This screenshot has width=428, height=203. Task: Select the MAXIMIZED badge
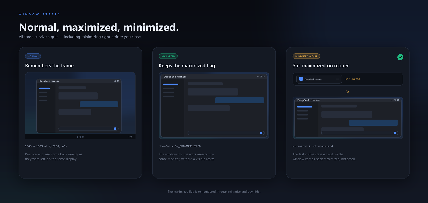[168, 56]
